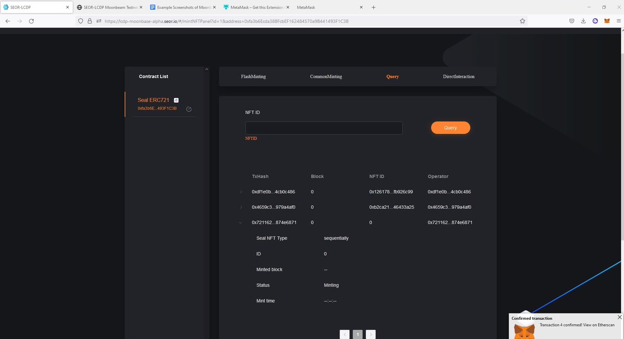Select the Seal ERC721 contract entry

(153, 99)
